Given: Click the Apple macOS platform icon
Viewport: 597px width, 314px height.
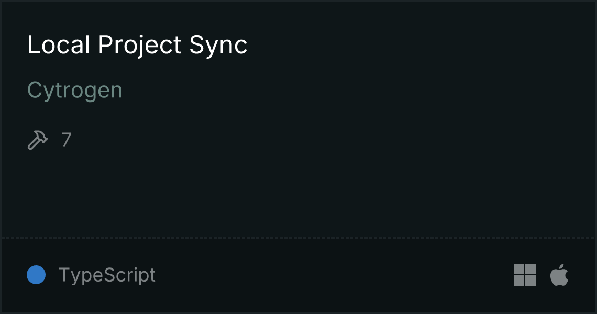Looking at the screenshot, I should (559, 275).
